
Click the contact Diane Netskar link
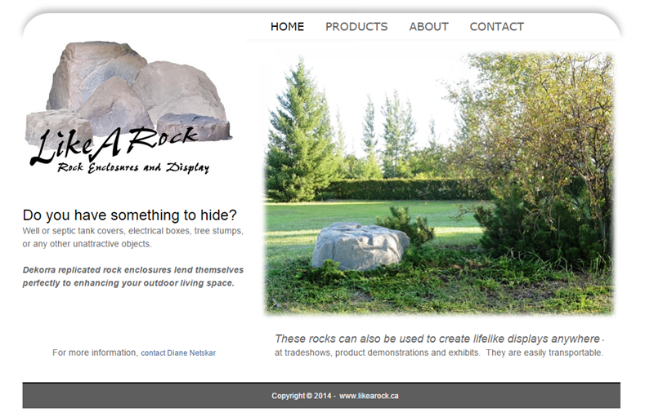point(178,353)
